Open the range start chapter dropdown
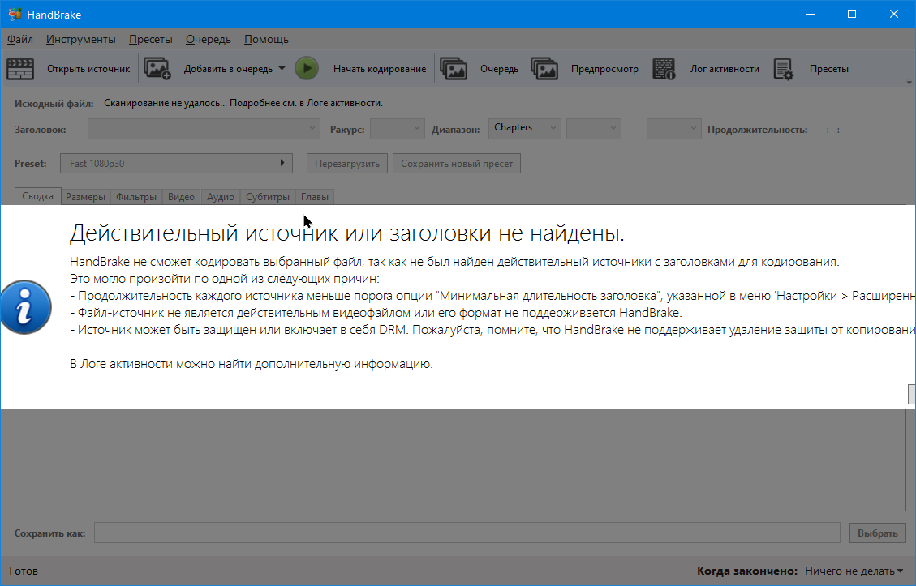916x586 pixels. click(x=594, y=128)
